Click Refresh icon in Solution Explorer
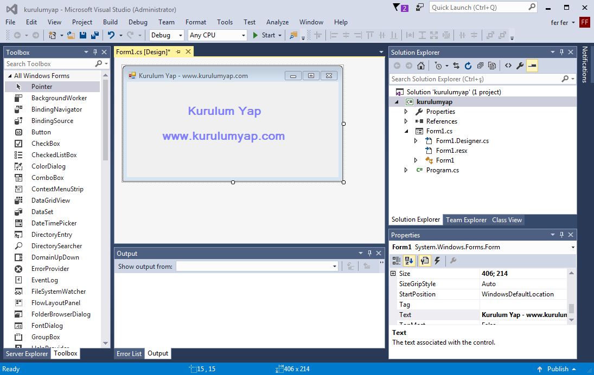Image resolution: width=594 pixels, height=375 pixels. 468,66
